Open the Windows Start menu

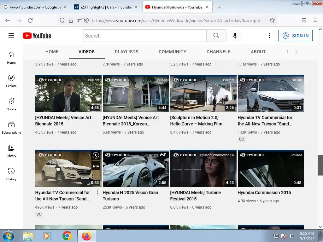8,236
